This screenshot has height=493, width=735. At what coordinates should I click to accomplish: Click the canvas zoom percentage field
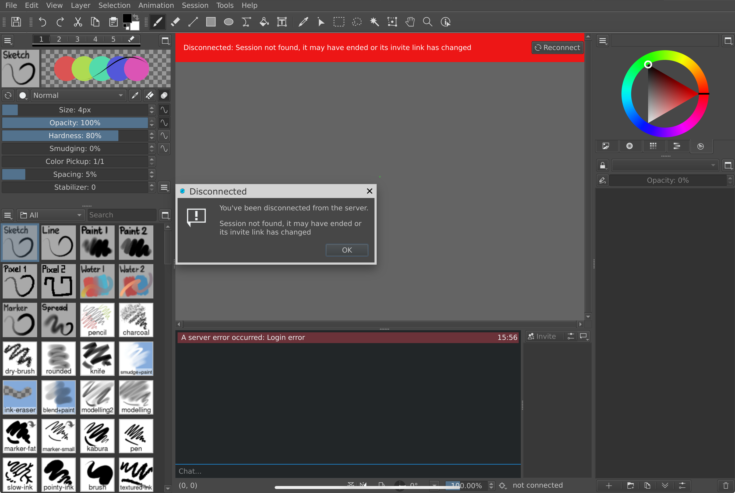(466, 486)
